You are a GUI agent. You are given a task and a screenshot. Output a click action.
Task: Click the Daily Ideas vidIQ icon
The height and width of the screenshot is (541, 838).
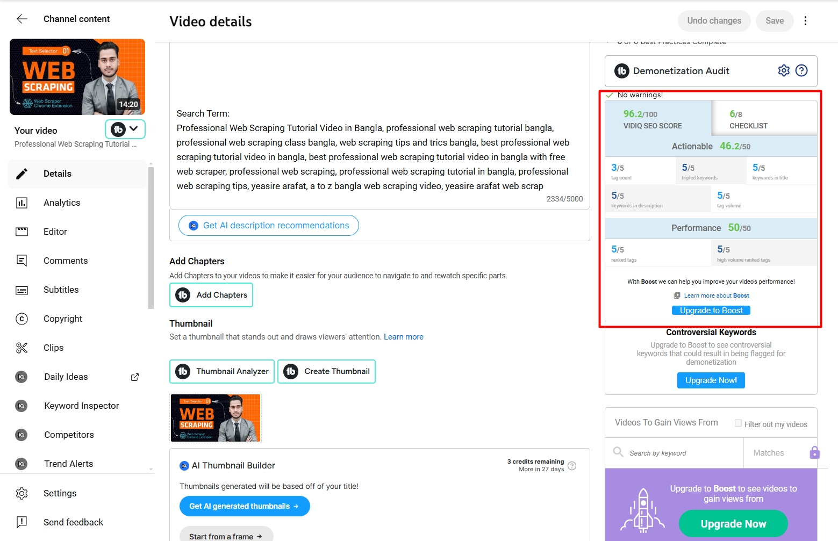click(22, 377)
